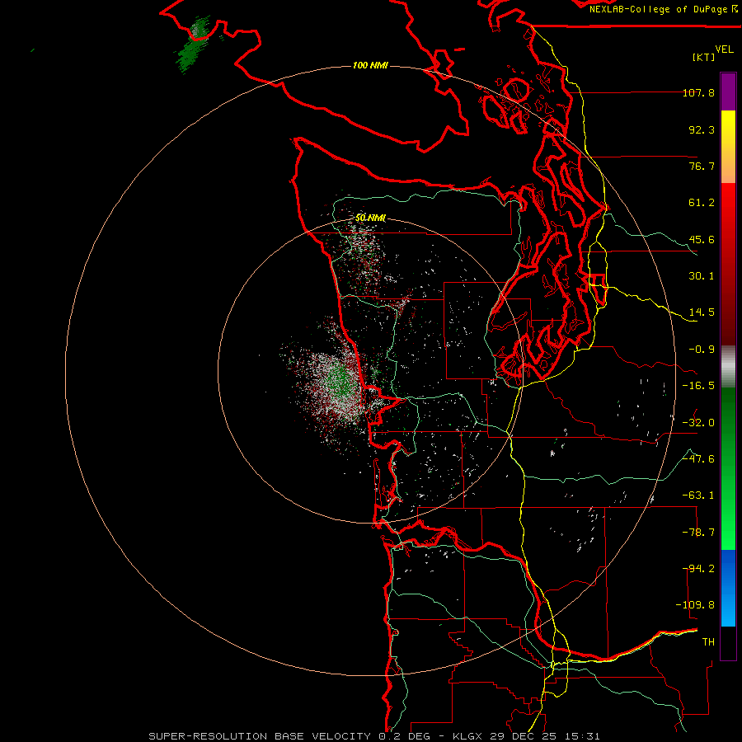The height and width of the screenshot is (742, 742).
Task: Select the -32.0 legend value
Action: coord(698,423)
